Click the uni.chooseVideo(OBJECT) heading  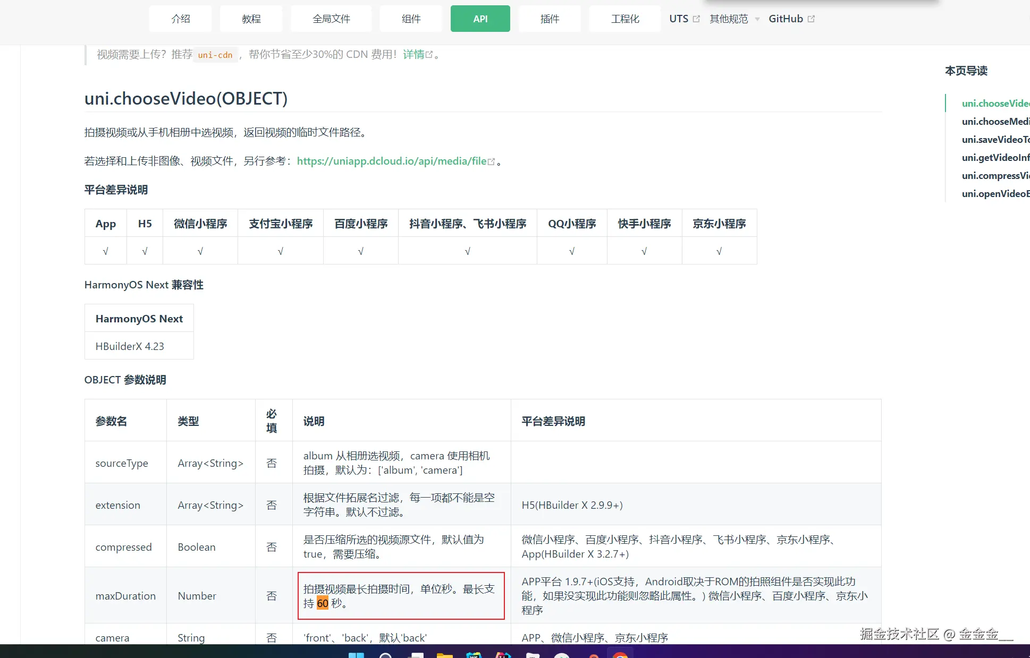[186, 99]
